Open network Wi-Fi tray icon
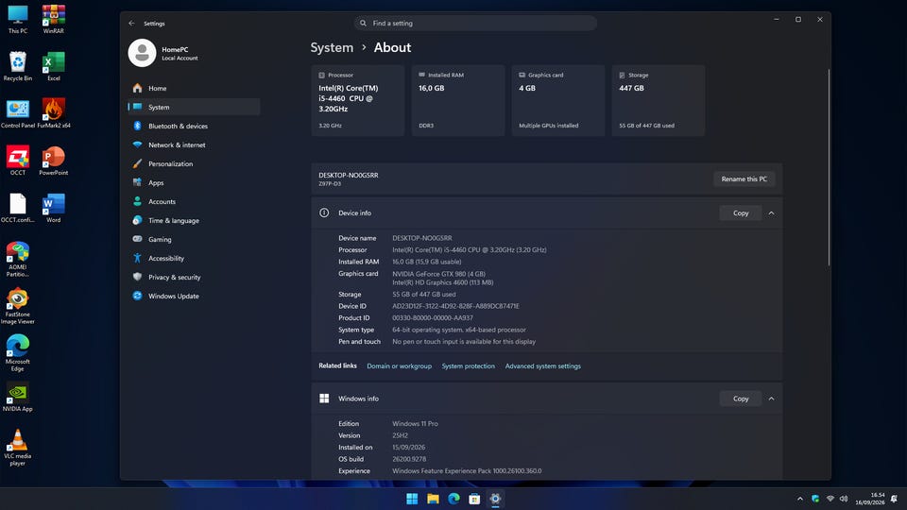 tap(830, 499)
